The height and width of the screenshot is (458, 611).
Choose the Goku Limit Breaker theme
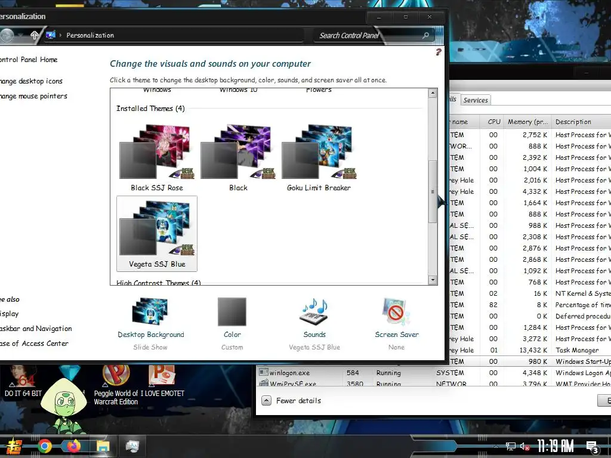pyautogui.click(x=319, y=157)
